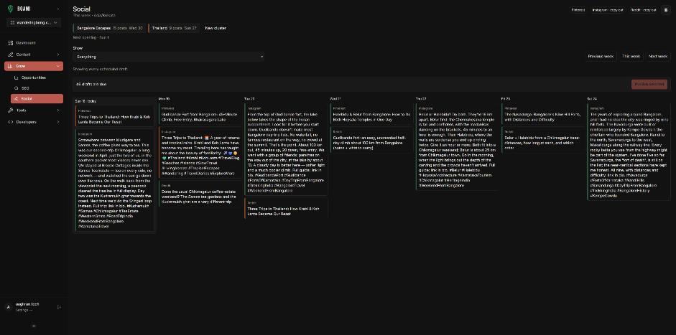Click the Roami leaf logo icon
The width and height of the screenshot is (676, 335).
[10, 9]
